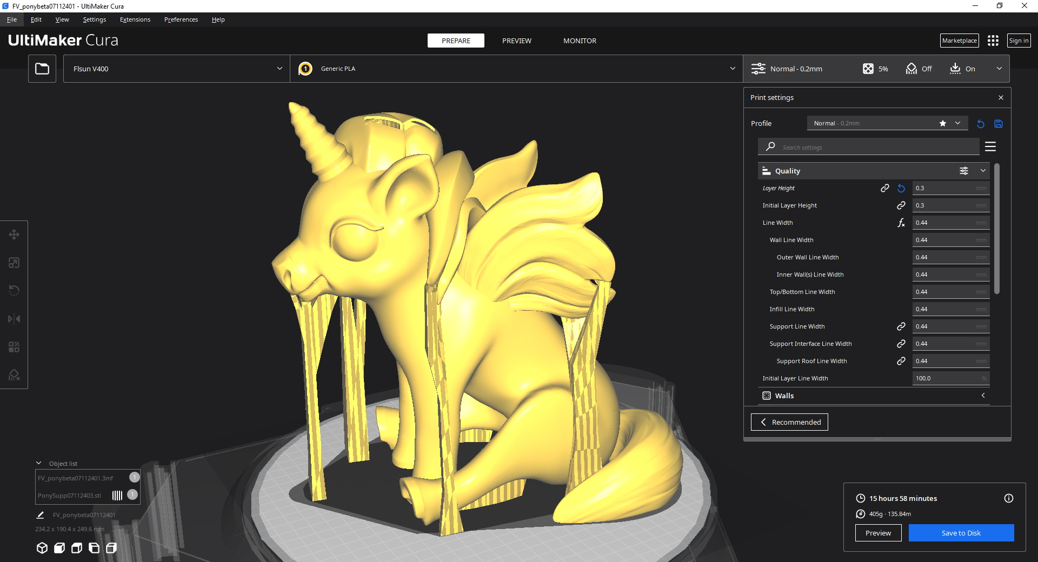Screen dimensions: 1038x562
Task: Toggle favorite star on Normal profile
Action: click(943, 123)
